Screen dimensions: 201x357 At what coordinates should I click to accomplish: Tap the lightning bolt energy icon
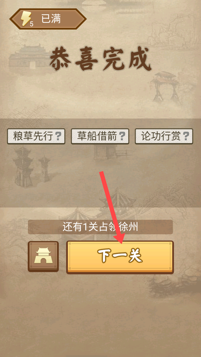[26, 19]
